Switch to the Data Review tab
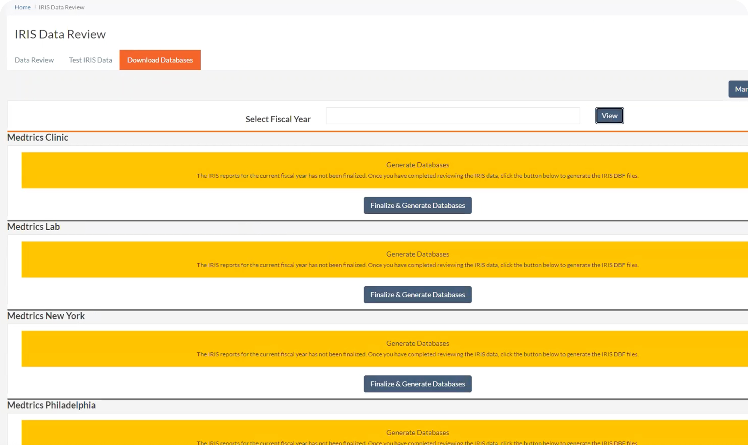The height and width of the screenshot is (445, 748). pos(34,60)
